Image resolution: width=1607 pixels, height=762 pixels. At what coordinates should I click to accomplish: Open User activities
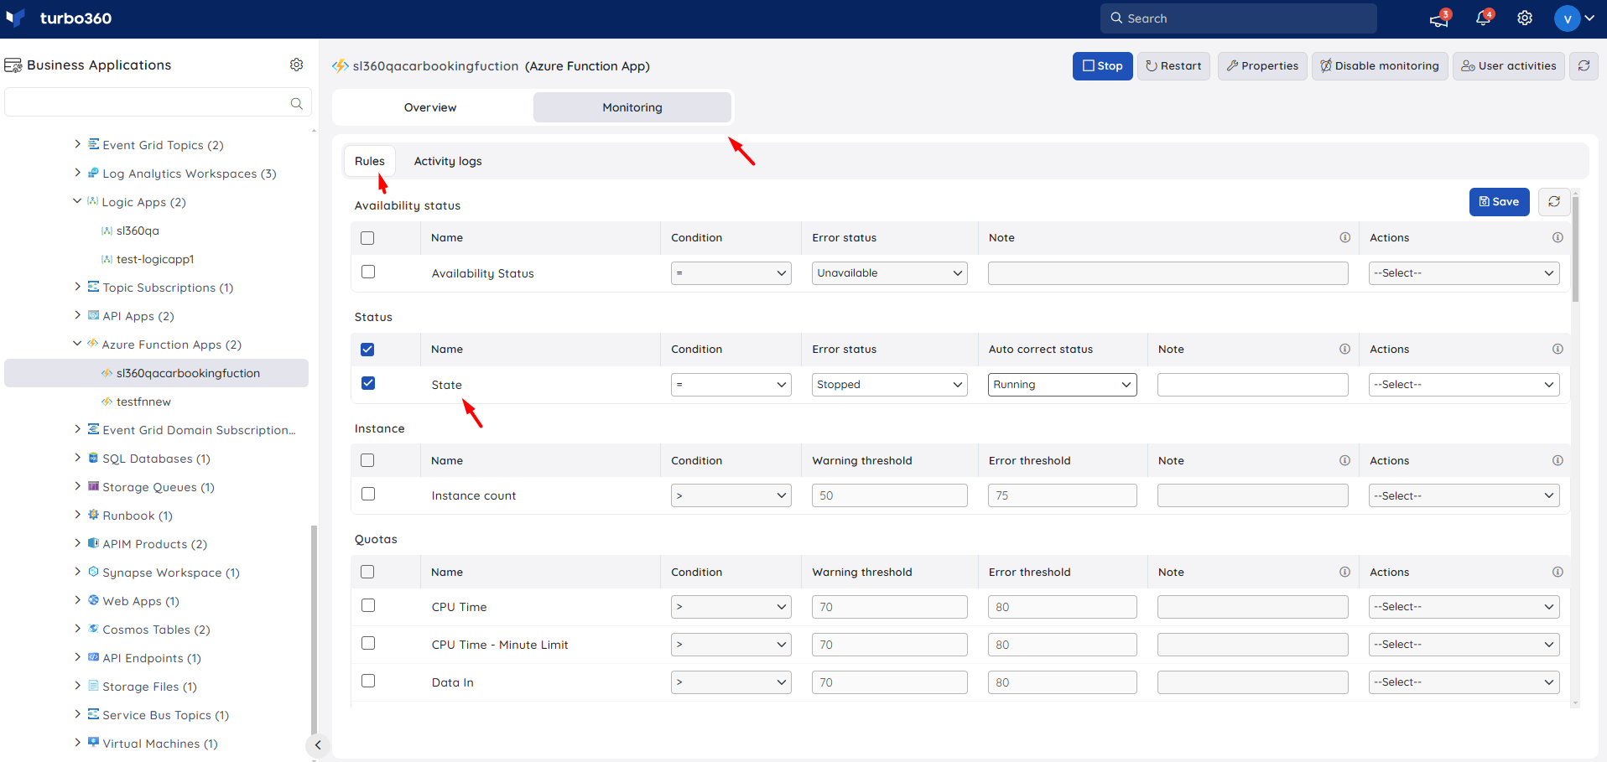tap(1509, 65)
